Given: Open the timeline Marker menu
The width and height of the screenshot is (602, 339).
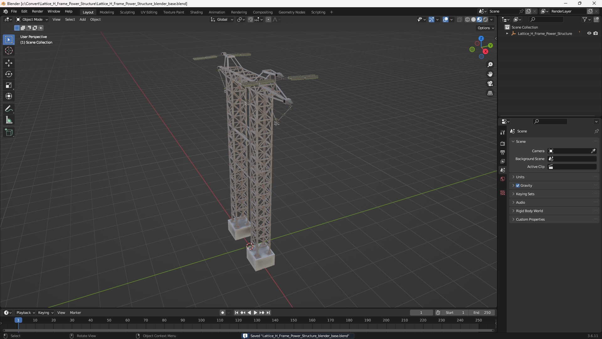Looking at the screenshot, I should (75, 313).
